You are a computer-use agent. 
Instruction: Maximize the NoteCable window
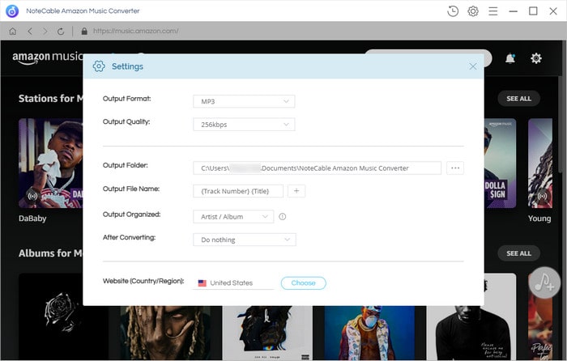[533, 11]
